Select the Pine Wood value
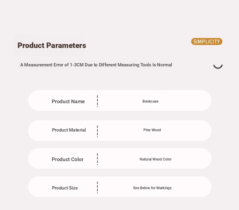Screen dimensions: 239x210 (152, 130)
